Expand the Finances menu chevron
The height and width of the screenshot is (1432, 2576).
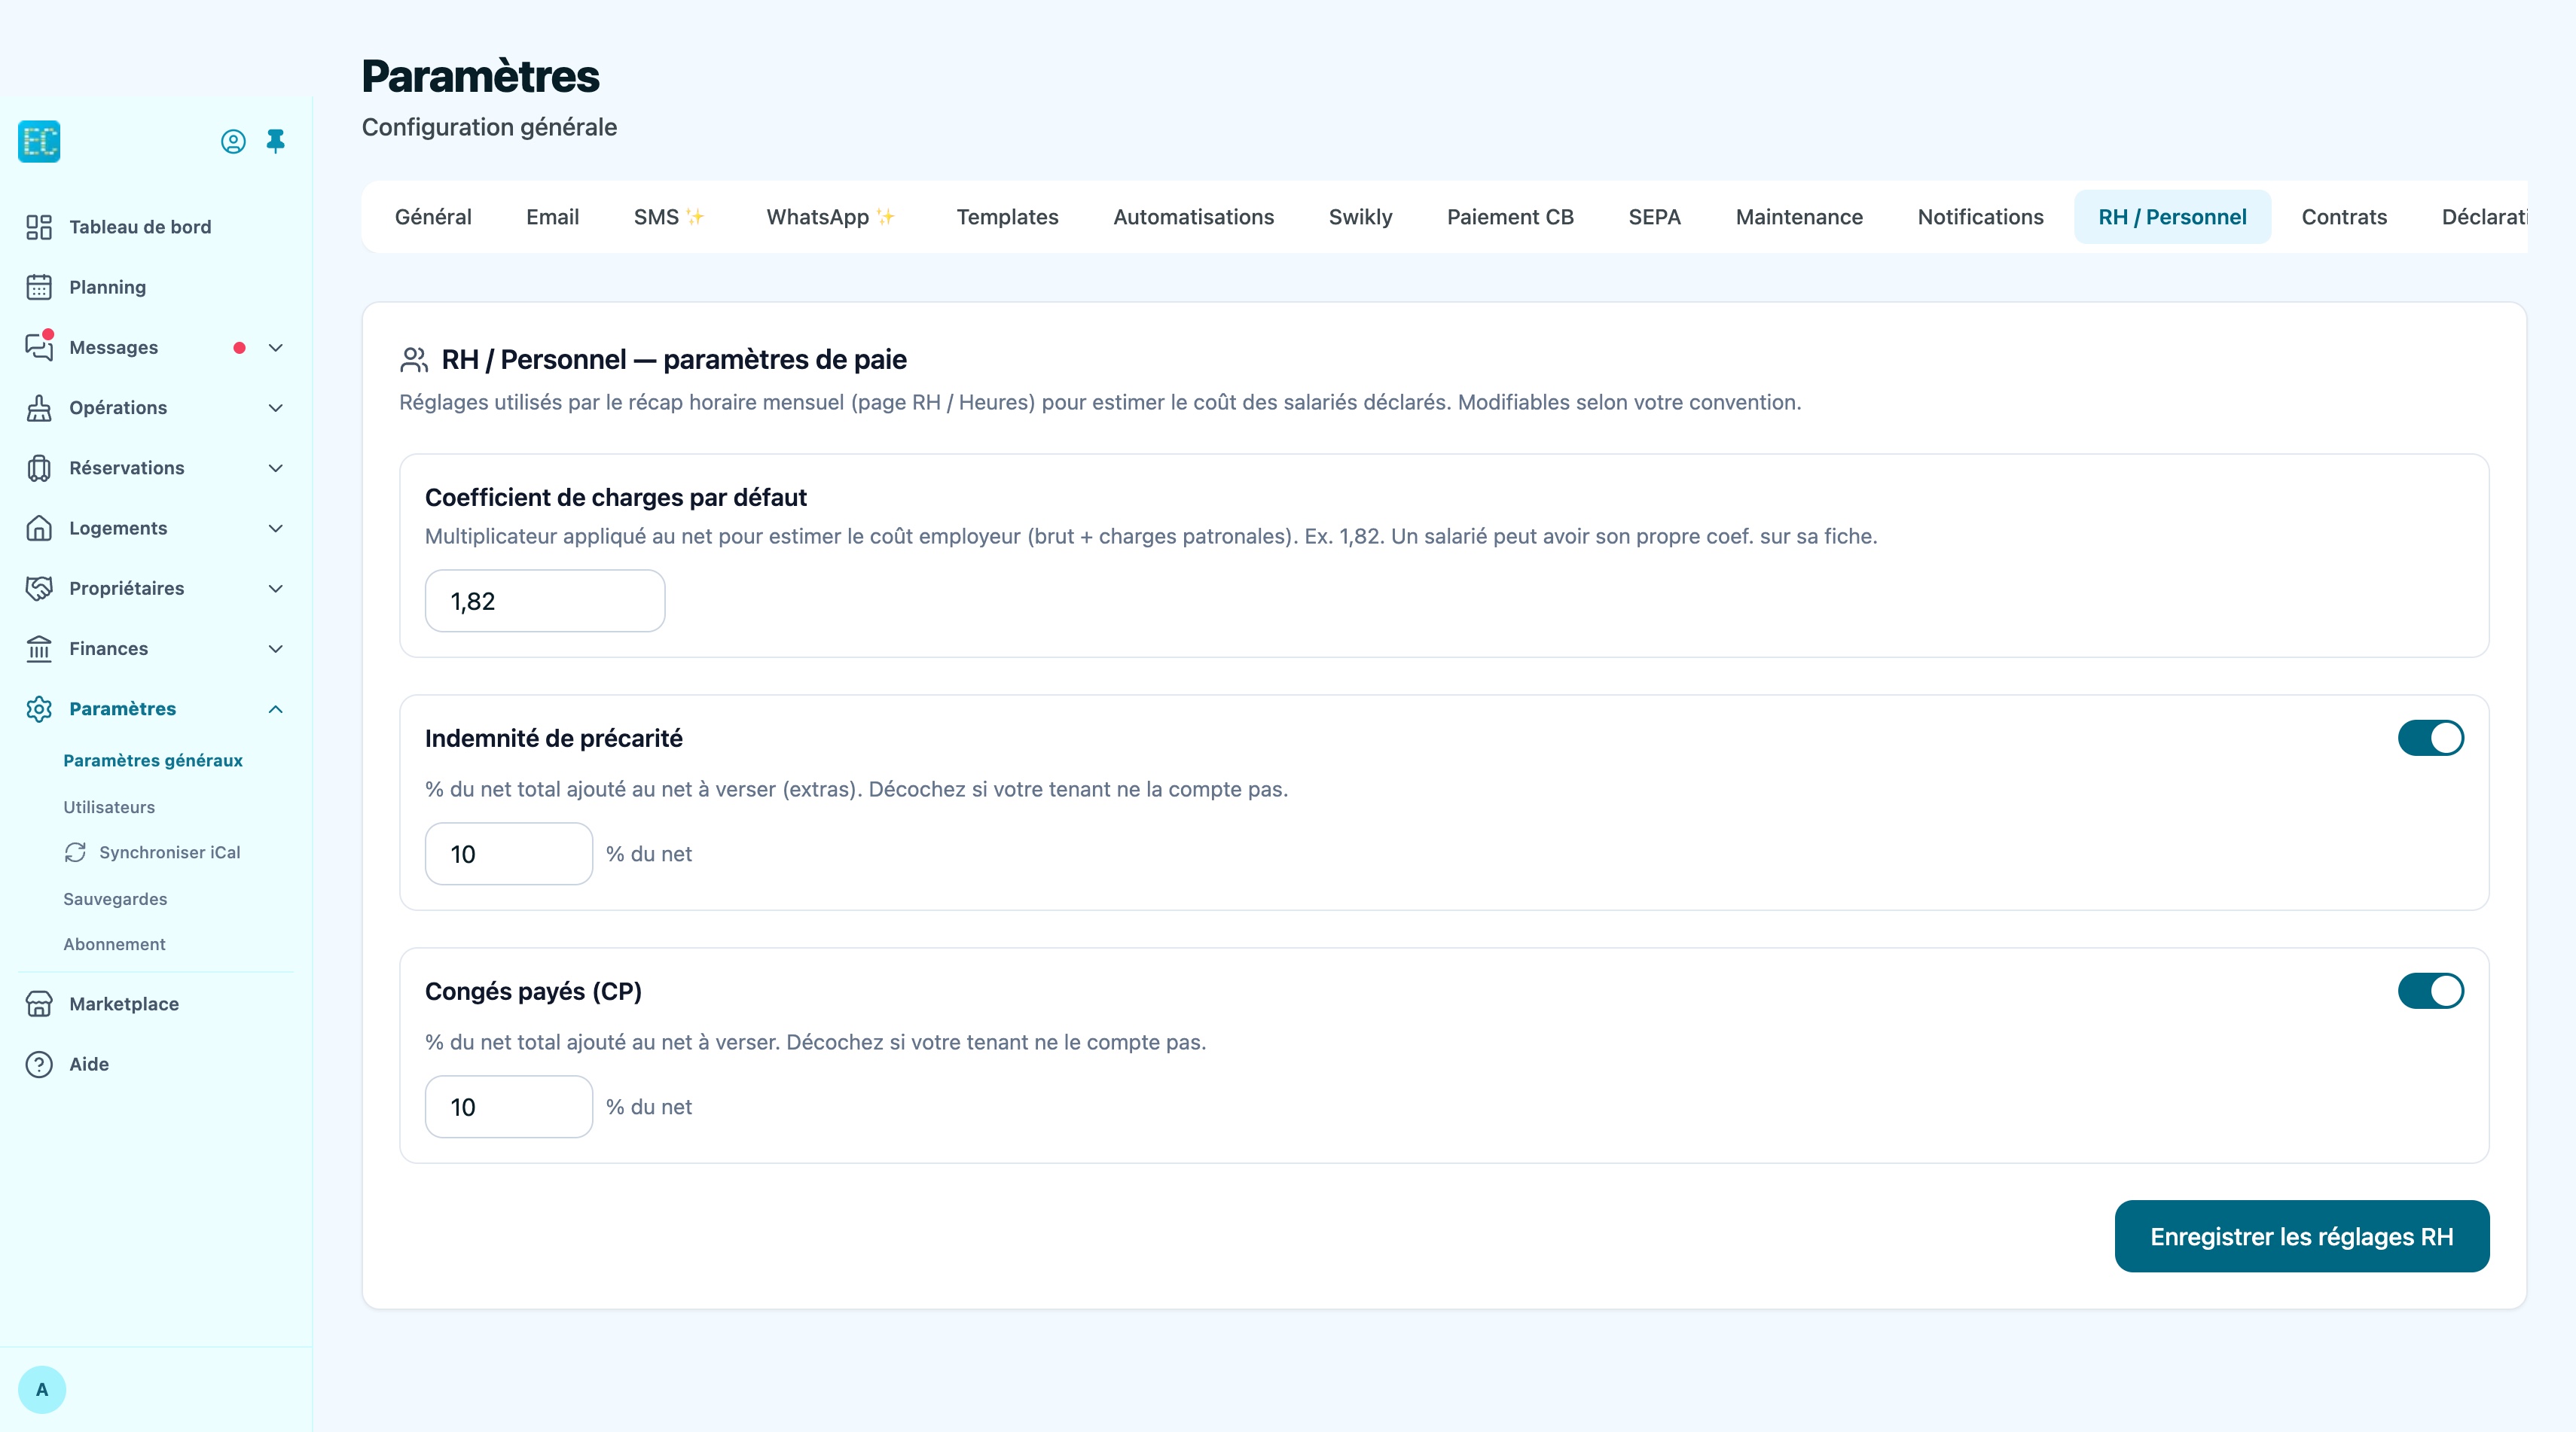[276, 648]
